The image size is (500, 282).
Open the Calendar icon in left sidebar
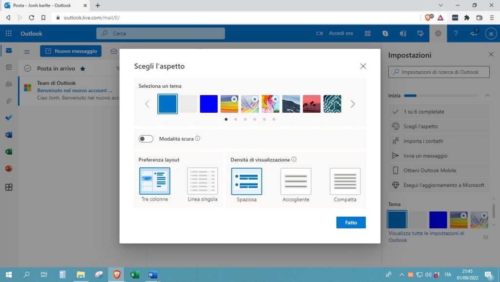point(9,67)
